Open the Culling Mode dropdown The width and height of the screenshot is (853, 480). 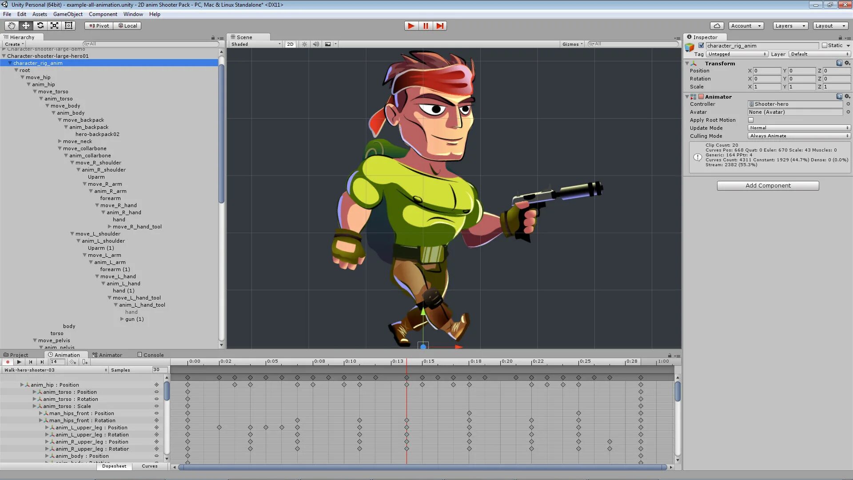799,136
